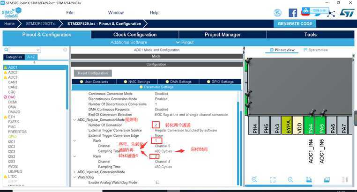Click the Rank 1 'Channel 5' value
The height and width of the screenshot is (192, 357).
(x=162, y=146)
